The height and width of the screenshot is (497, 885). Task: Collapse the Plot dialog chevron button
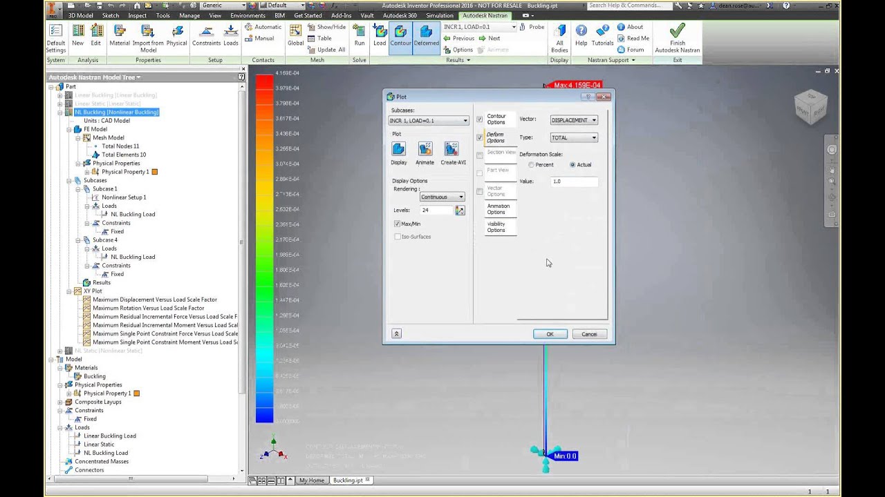click(x=396, y=333)
